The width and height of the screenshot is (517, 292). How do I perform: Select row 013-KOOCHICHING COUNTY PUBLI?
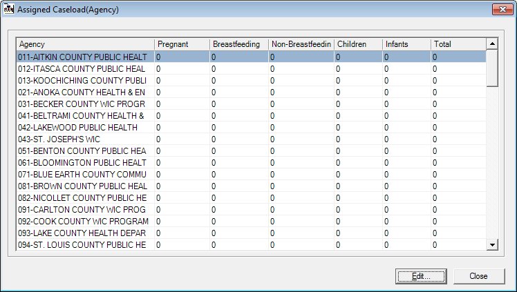click(252, 81)
